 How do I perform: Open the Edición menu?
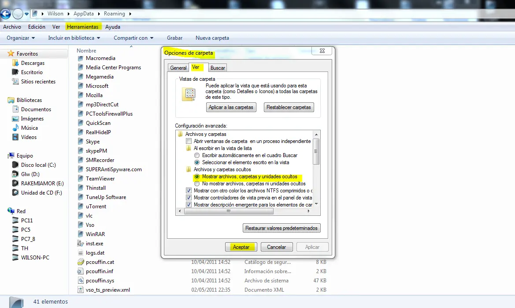point(37,27)
